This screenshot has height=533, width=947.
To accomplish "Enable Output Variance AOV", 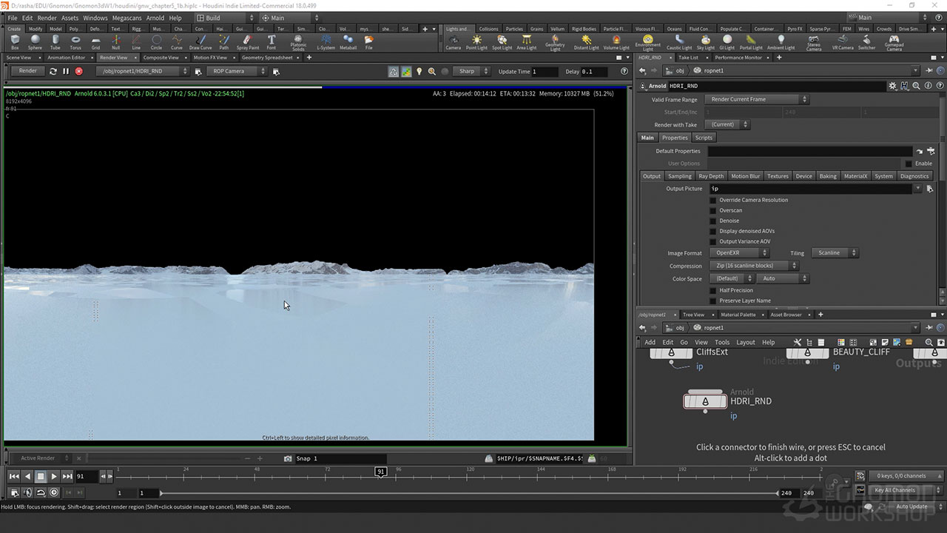I will [x=713, y=241].
